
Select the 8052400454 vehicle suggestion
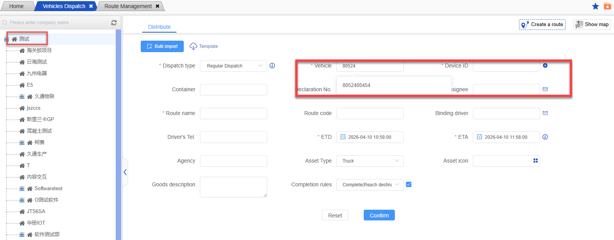356,85
